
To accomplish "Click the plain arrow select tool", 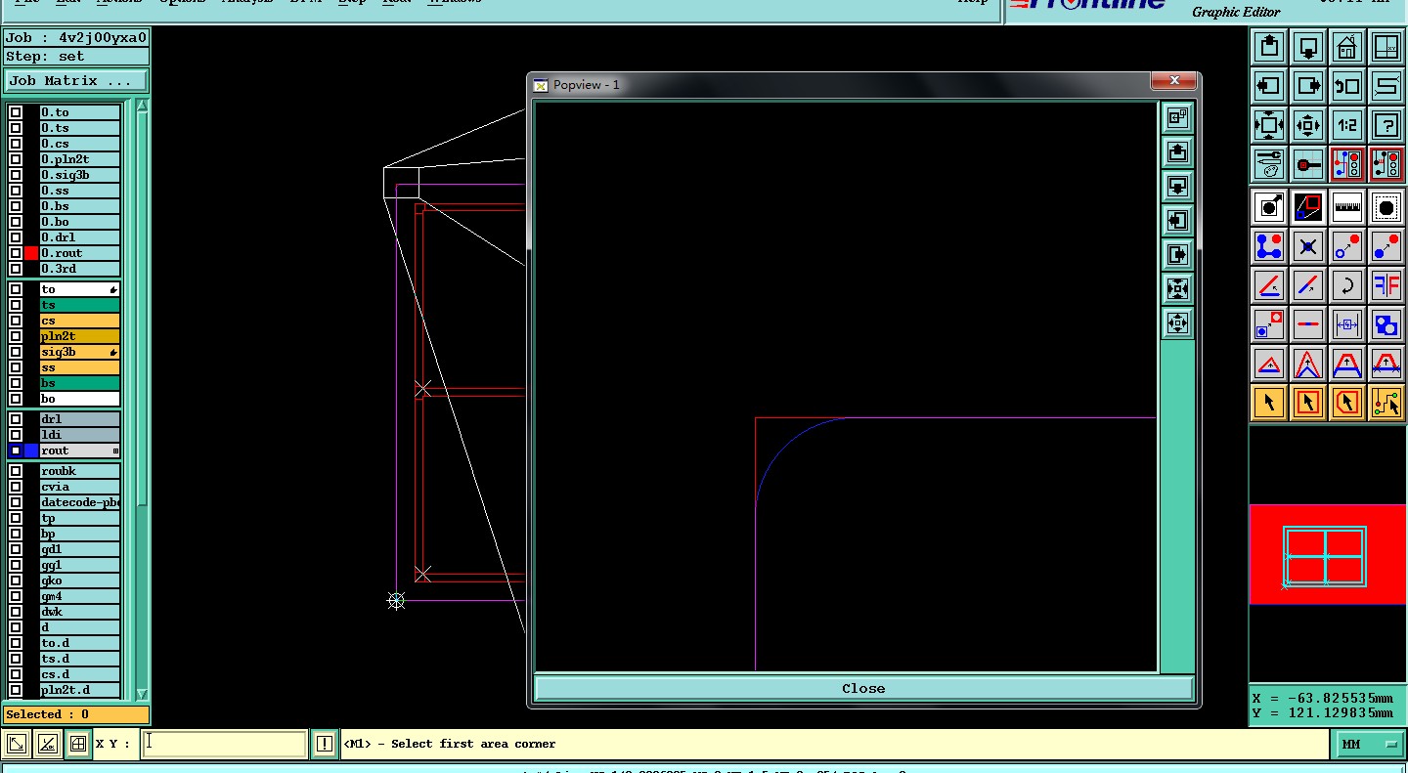I will pyautogui.click(x=1269, y=402).
